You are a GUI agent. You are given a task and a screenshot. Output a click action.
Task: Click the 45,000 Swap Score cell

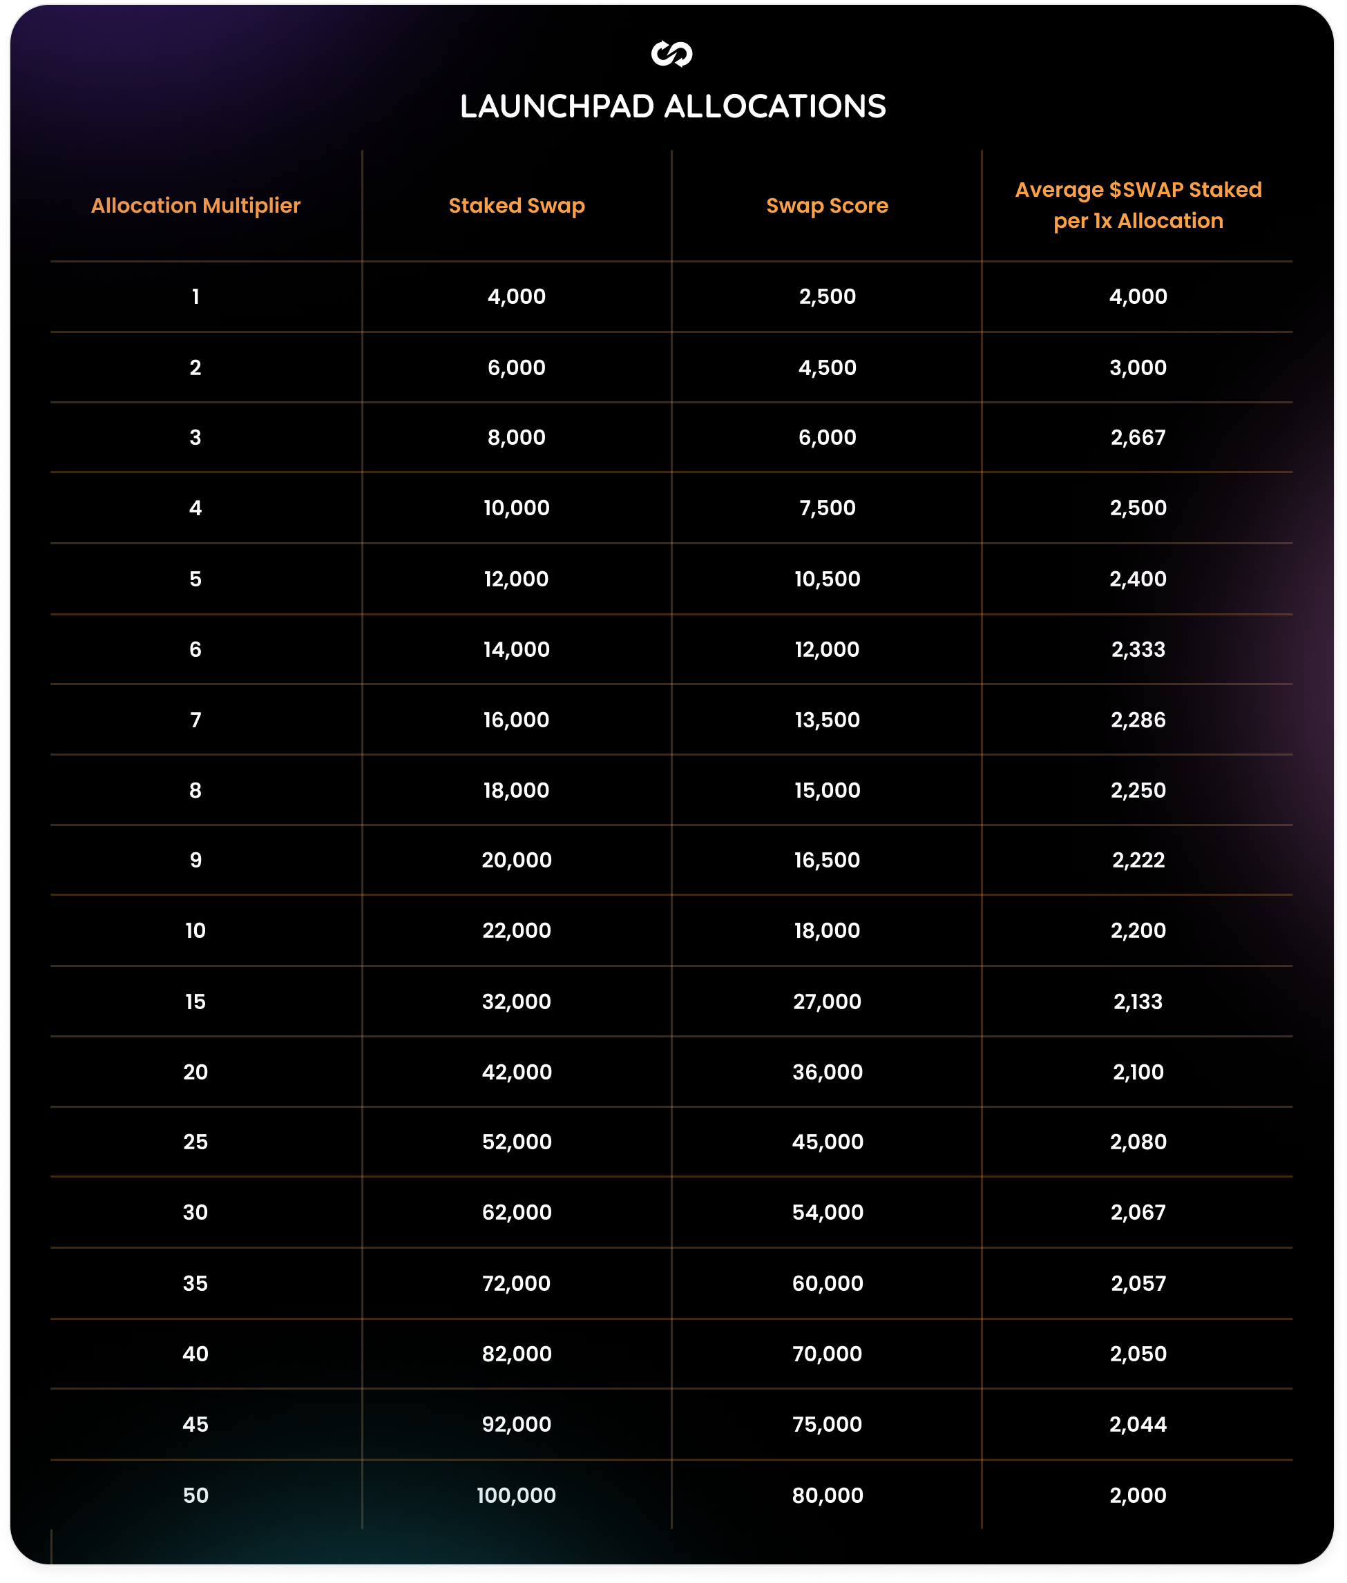827,1142
